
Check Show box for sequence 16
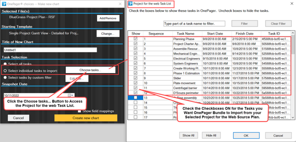tap(135, 112)
